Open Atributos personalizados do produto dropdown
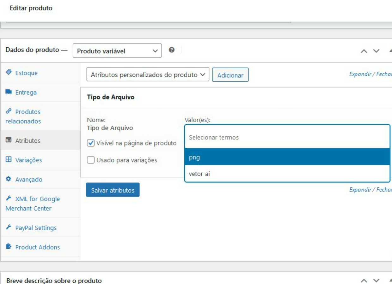Image resolution: width=392 pixels, height=284 pixels. click(x=148, y=75)
